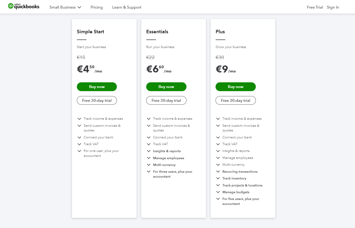Start Free 30-day trial for Plus
The image size is (355, 228).
tap(236, 100)
